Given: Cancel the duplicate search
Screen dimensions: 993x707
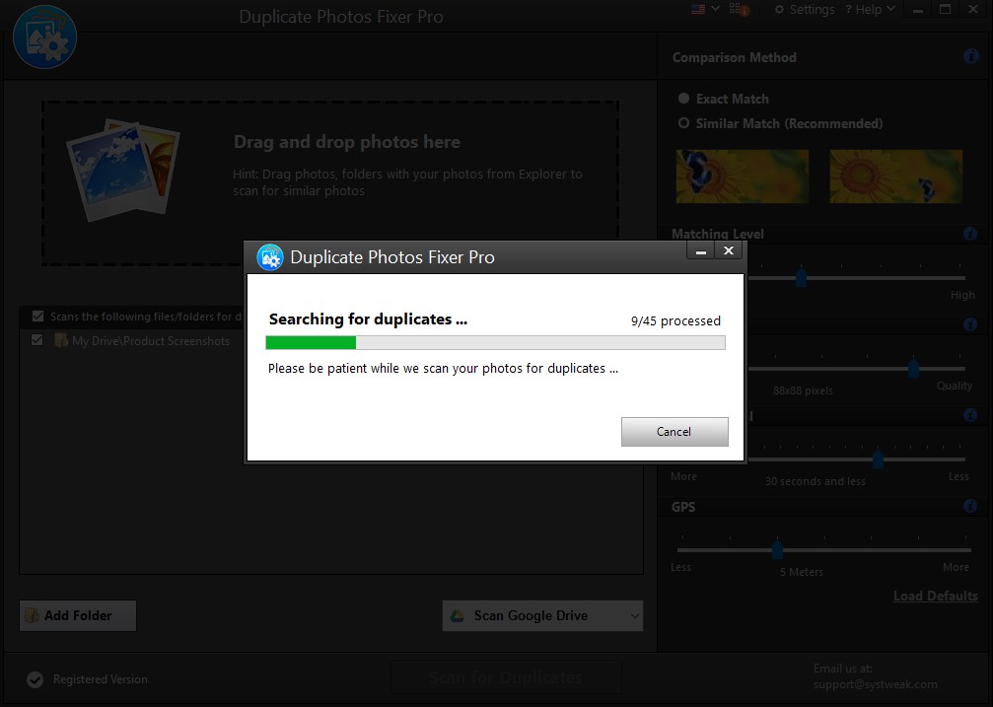Looking at the screenshot, I should pyautogui.click(x=674, y=432).
